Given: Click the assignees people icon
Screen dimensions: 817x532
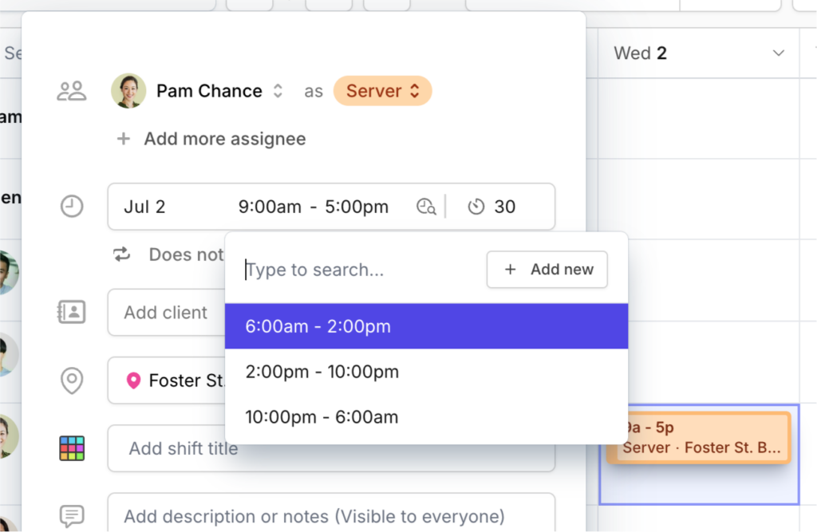Looking at the screenshot, I should [71, 91].
